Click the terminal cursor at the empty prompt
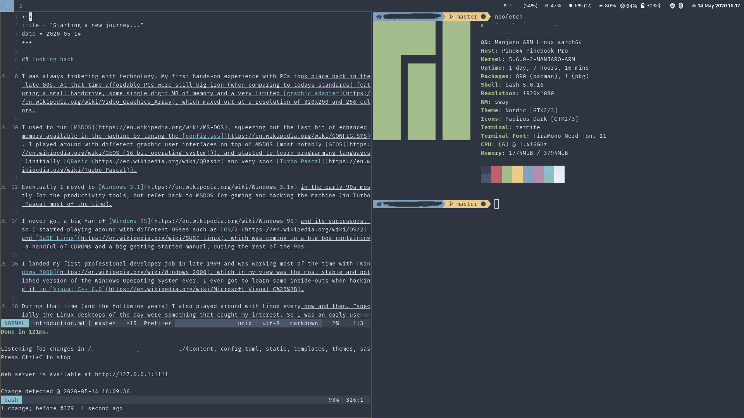 (497, 204)
